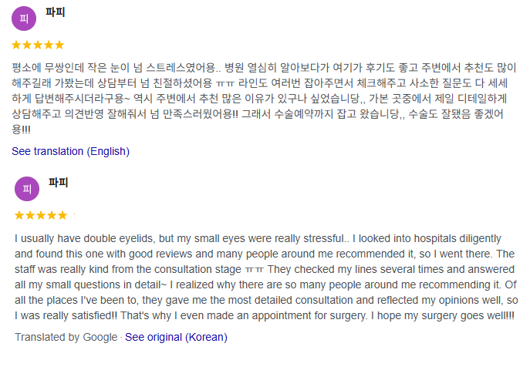Click the small dot after the translated review stars
This screenshot has height=377, width=530.
75,214
